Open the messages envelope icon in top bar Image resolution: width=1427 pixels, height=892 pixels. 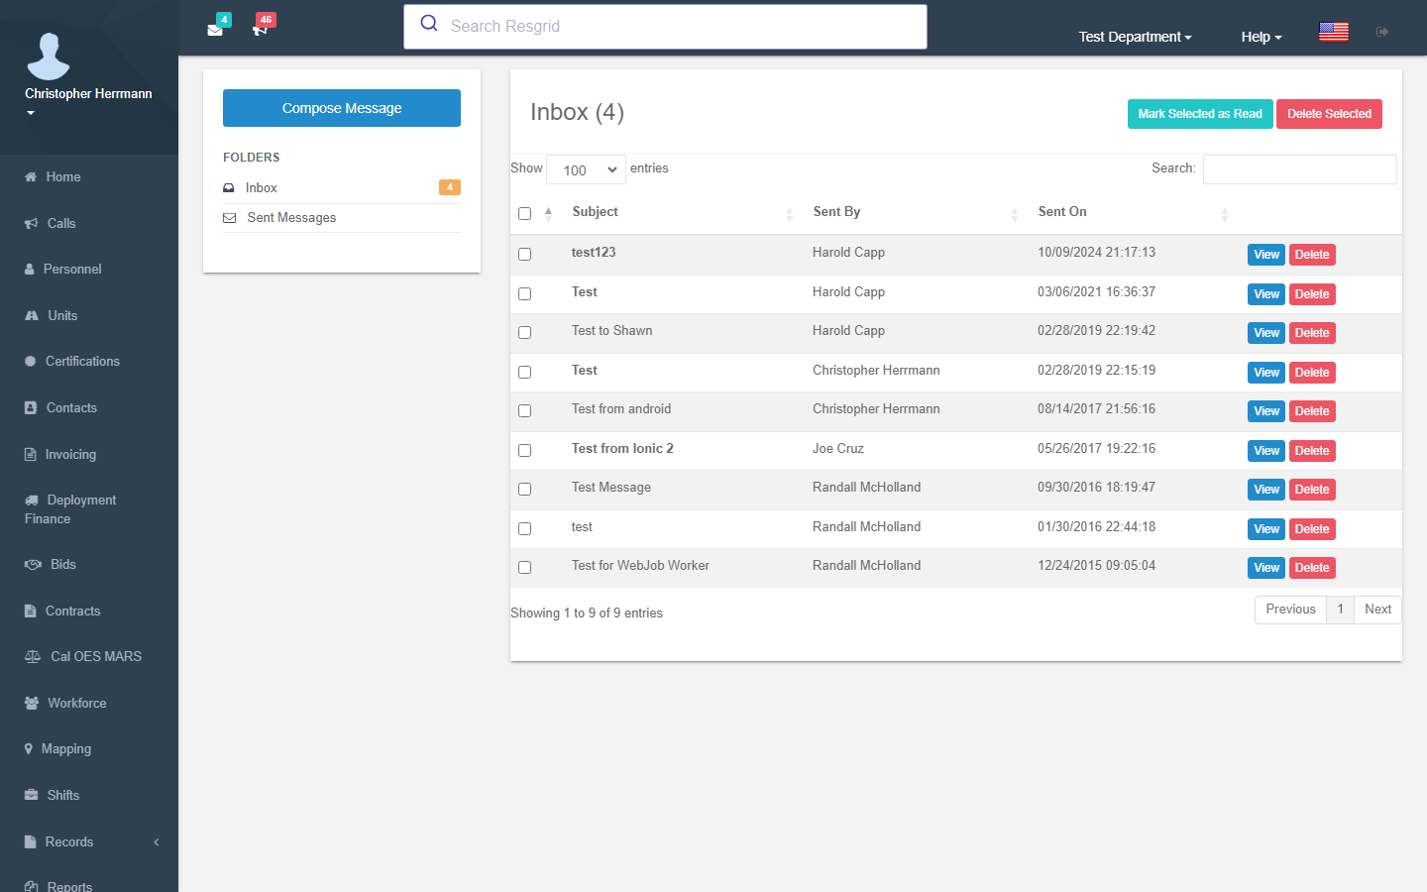tap(215, 30)
